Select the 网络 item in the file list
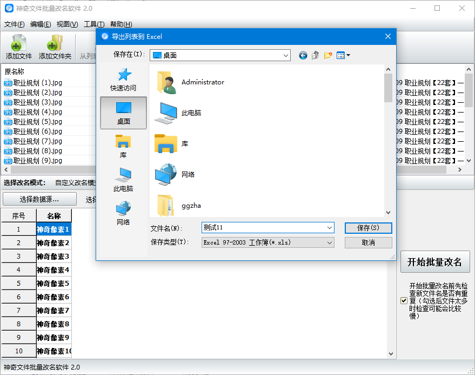This screenshot has width=475, height=375. (175, 174)
